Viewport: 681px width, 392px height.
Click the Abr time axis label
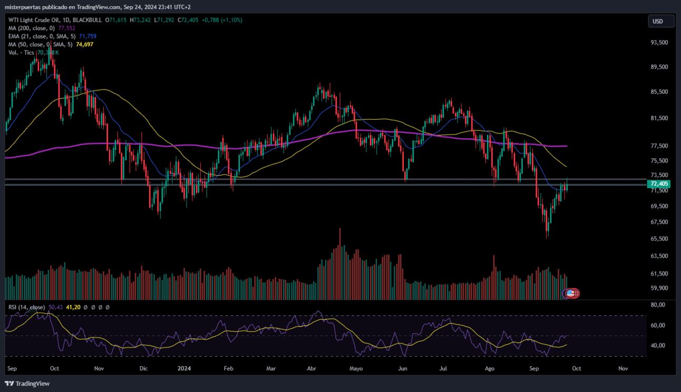tap(311, 368)
